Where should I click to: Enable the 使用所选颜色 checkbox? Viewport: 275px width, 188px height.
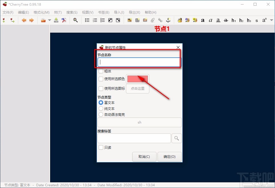tap(101, 79)
